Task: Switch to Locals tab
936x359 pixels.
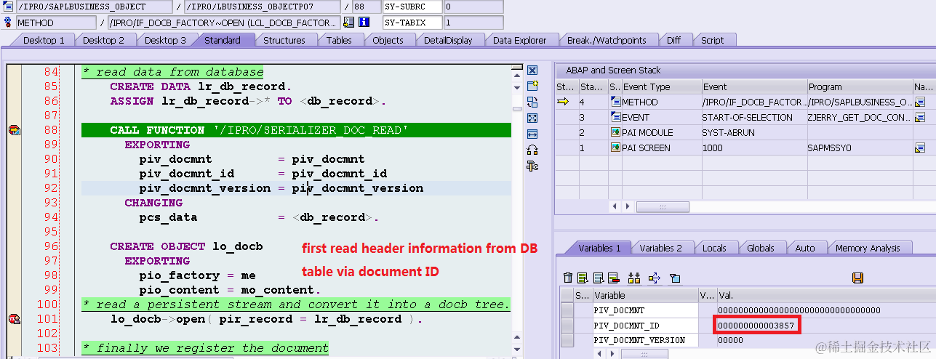Action: [714, 248]
